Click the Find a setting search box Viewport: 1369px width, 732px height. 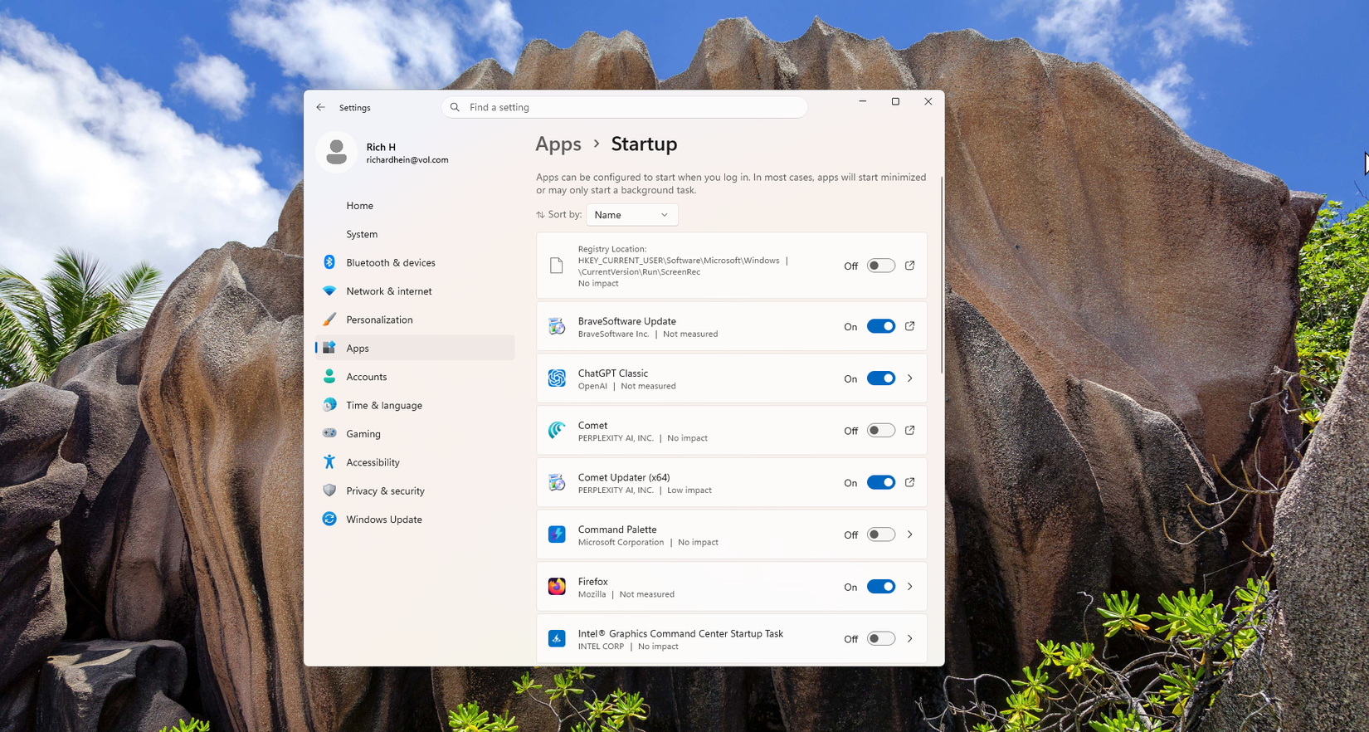(x=625, y=107)
